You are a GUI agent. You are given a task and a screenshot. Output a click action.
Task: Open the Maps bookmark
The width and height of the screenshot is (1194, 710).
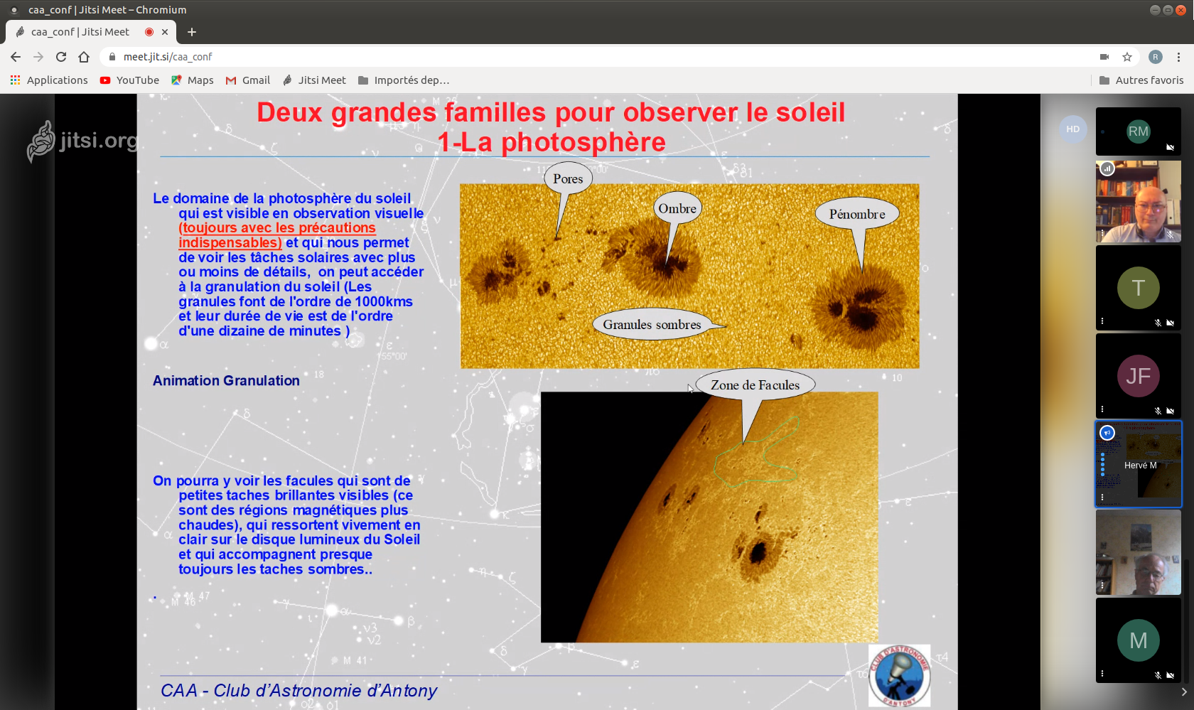click(192, 80)
